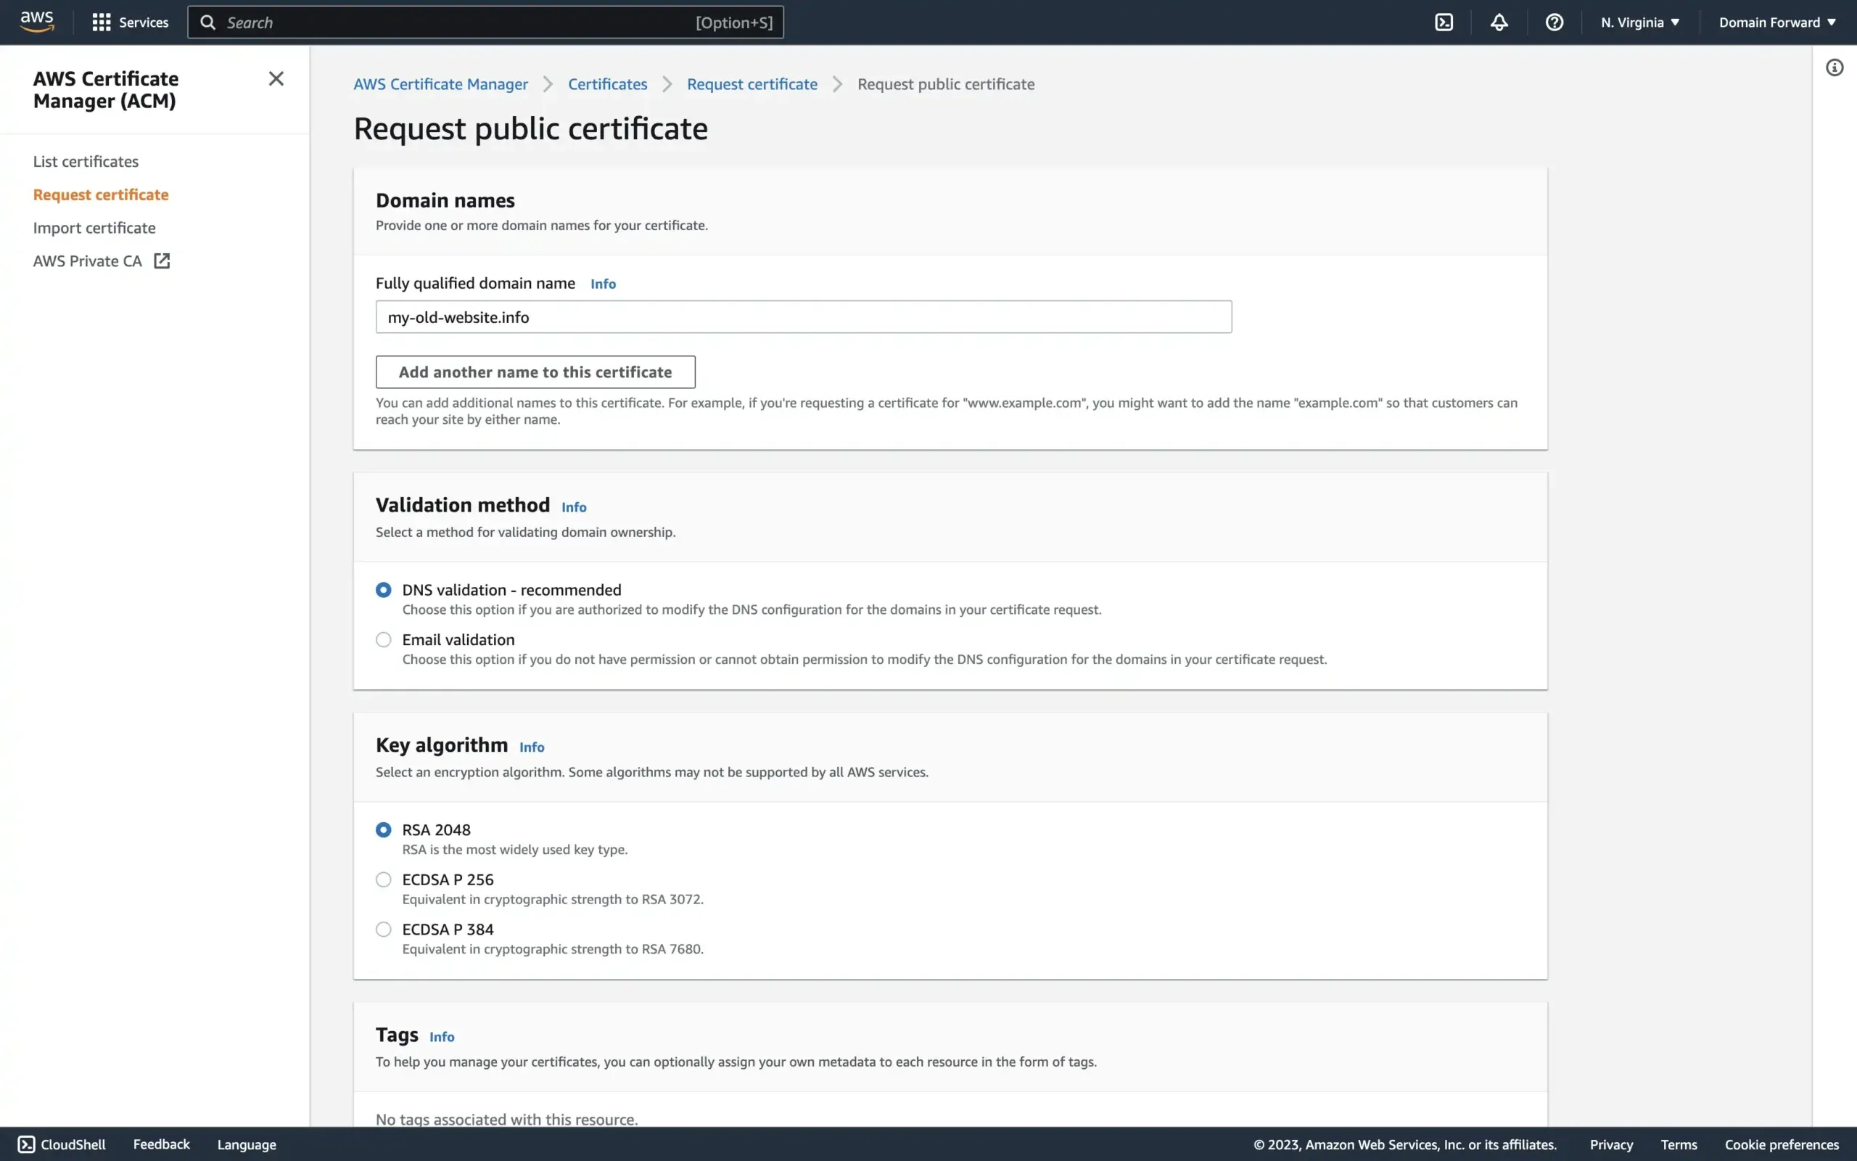The width and height of the screenshot is (1857, 1161).
Task: Open CloudShell from the top navigation bar
Action: [x=1444, y=22]
